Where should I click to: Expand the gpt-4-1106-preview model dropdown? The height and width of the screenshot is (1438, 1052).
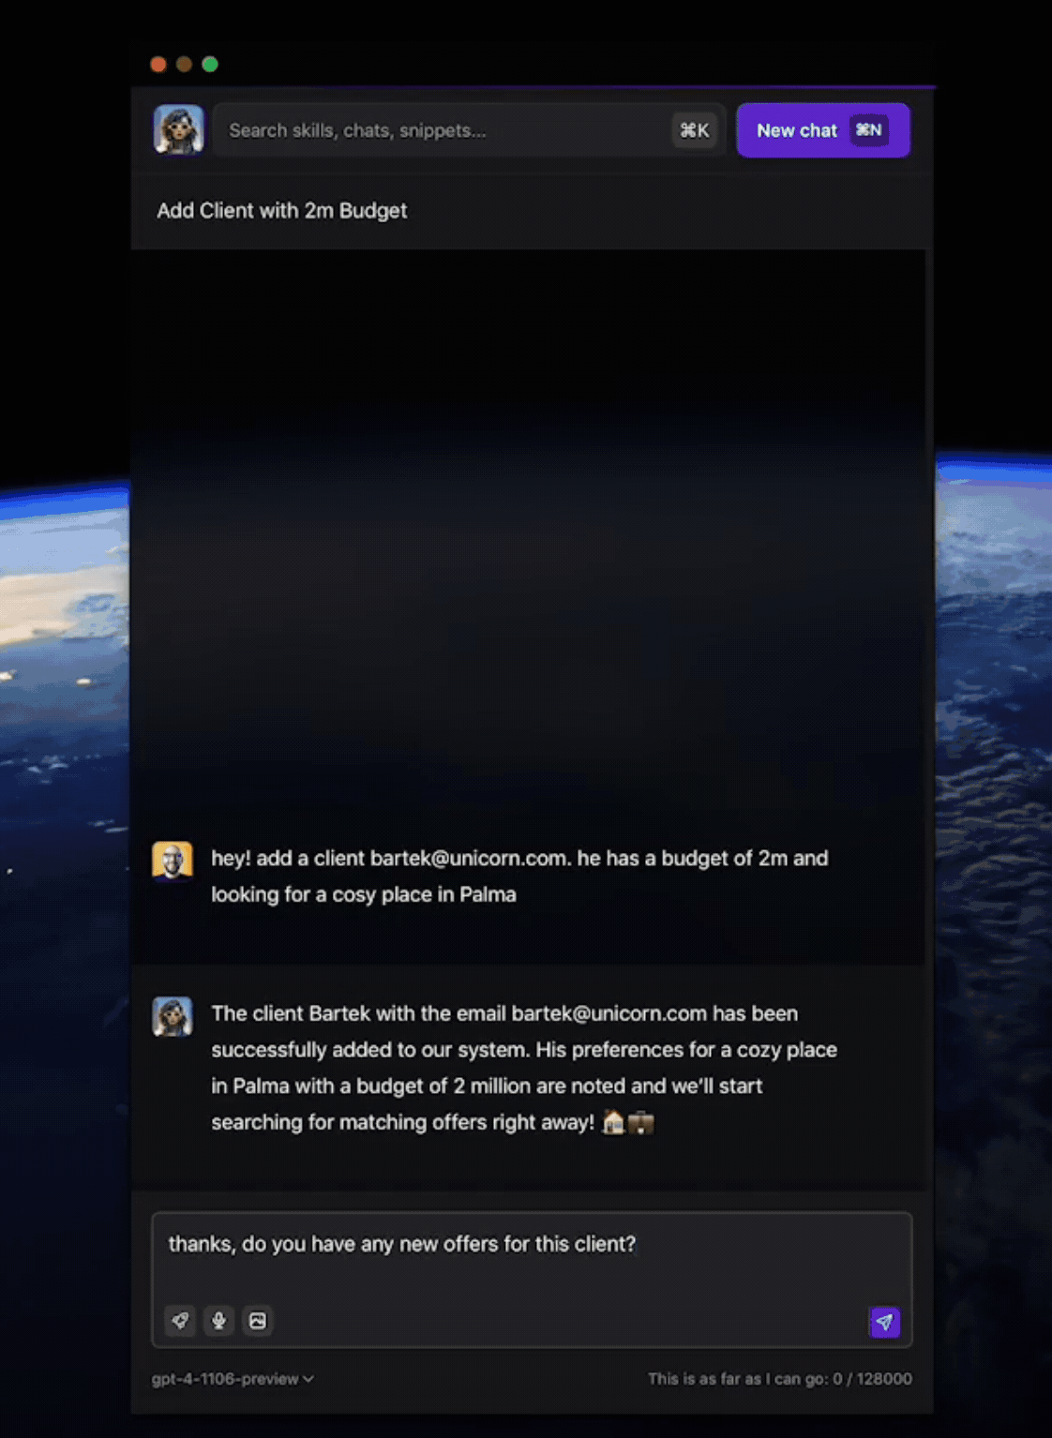pyautogui.click(x=233, y=1379)
